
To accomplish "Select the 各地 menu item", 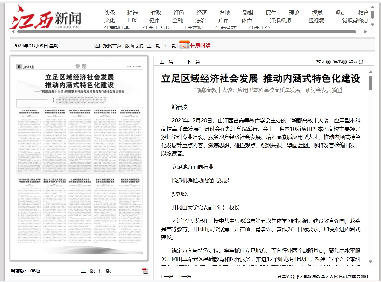I will point(225,13).
